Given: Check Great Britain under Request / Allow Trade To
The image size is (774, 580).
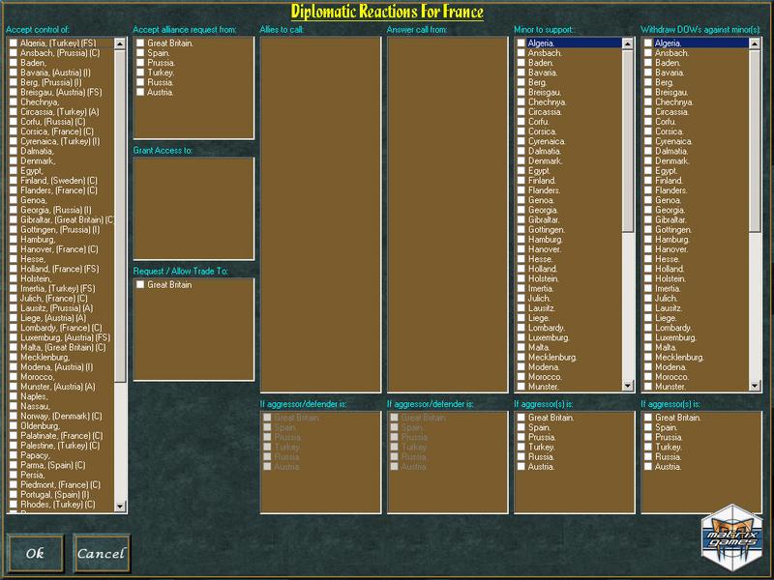Looking at the screenshot, I should pos(141,285).
